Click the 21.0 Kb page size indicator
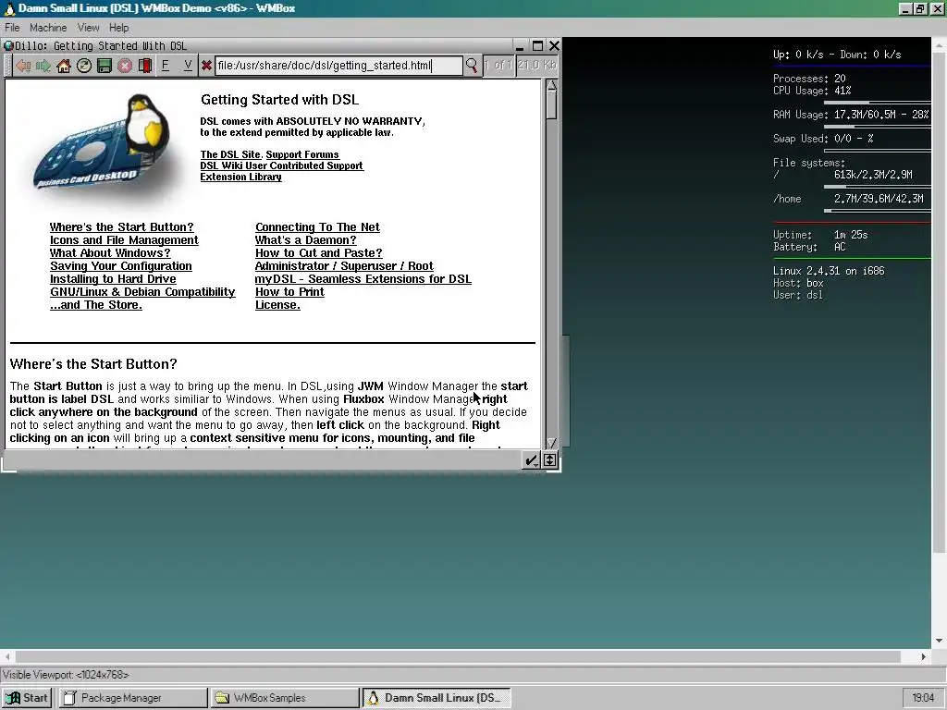This screenshot has width=947, height=710. (x=536, y=66)
